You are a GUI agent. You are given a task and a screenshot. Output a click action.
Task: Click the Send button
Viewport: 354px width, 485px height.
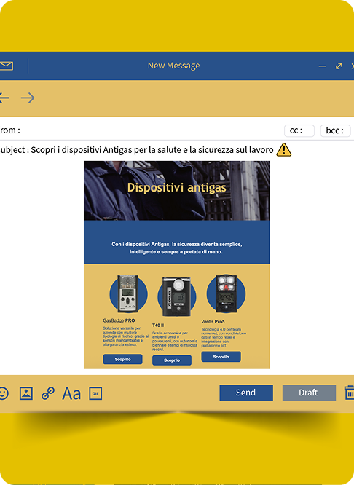point(246,393)
